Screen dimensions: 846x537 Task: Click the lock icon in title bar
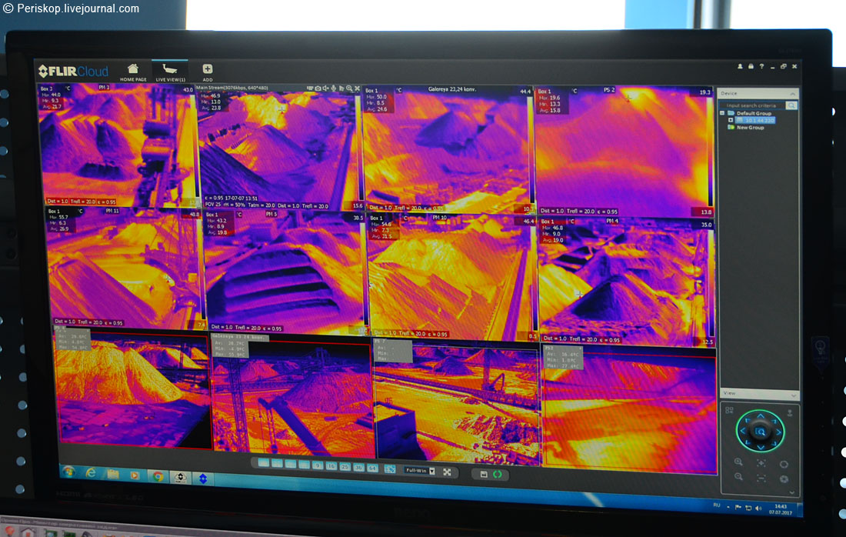pos(750,67)
